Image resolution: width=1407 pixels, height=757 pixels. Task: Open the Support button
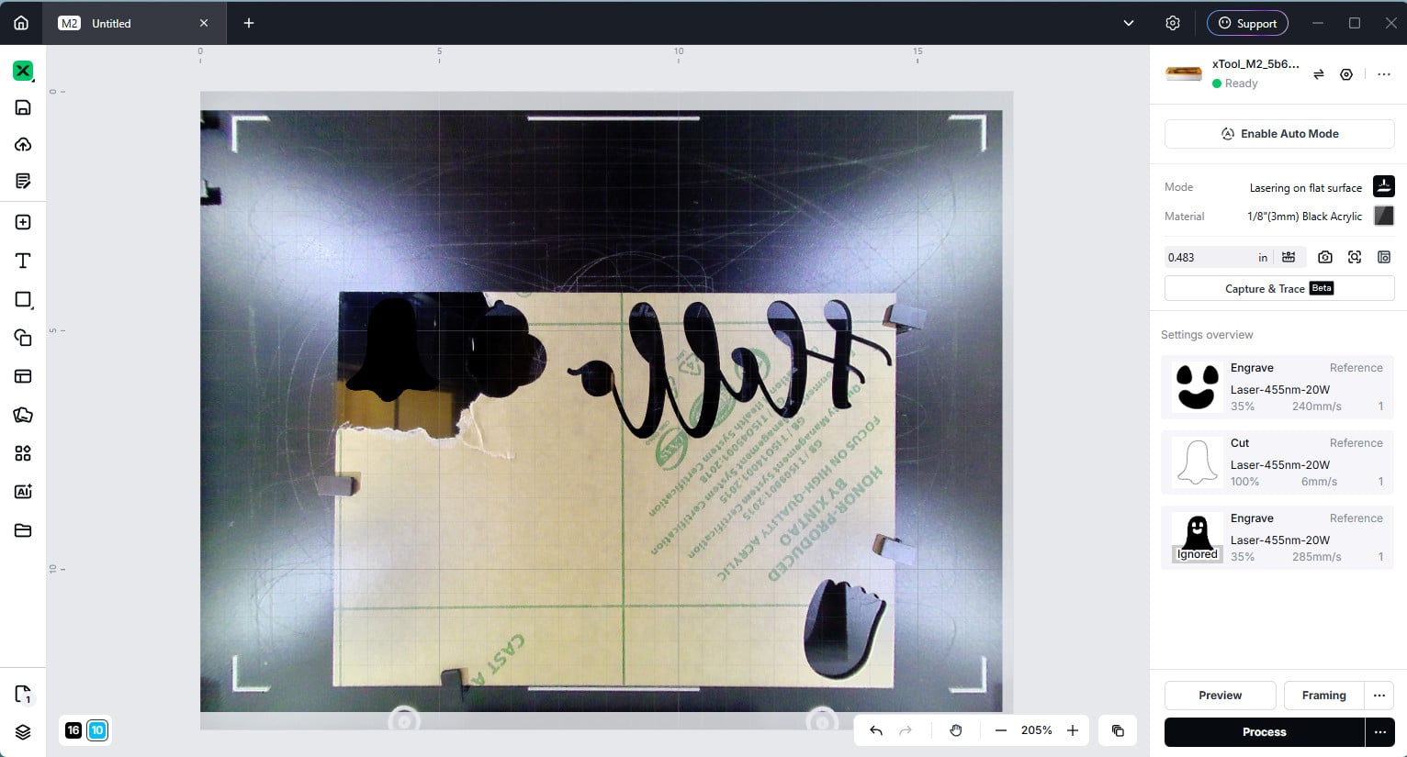1247,23
